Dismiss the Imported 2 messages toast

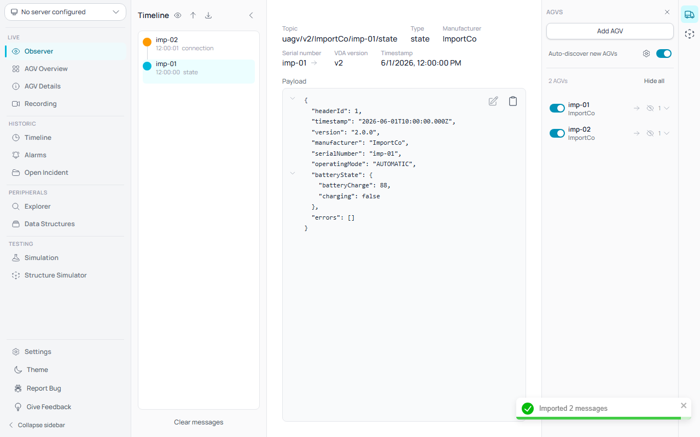[x=684, y=405]
